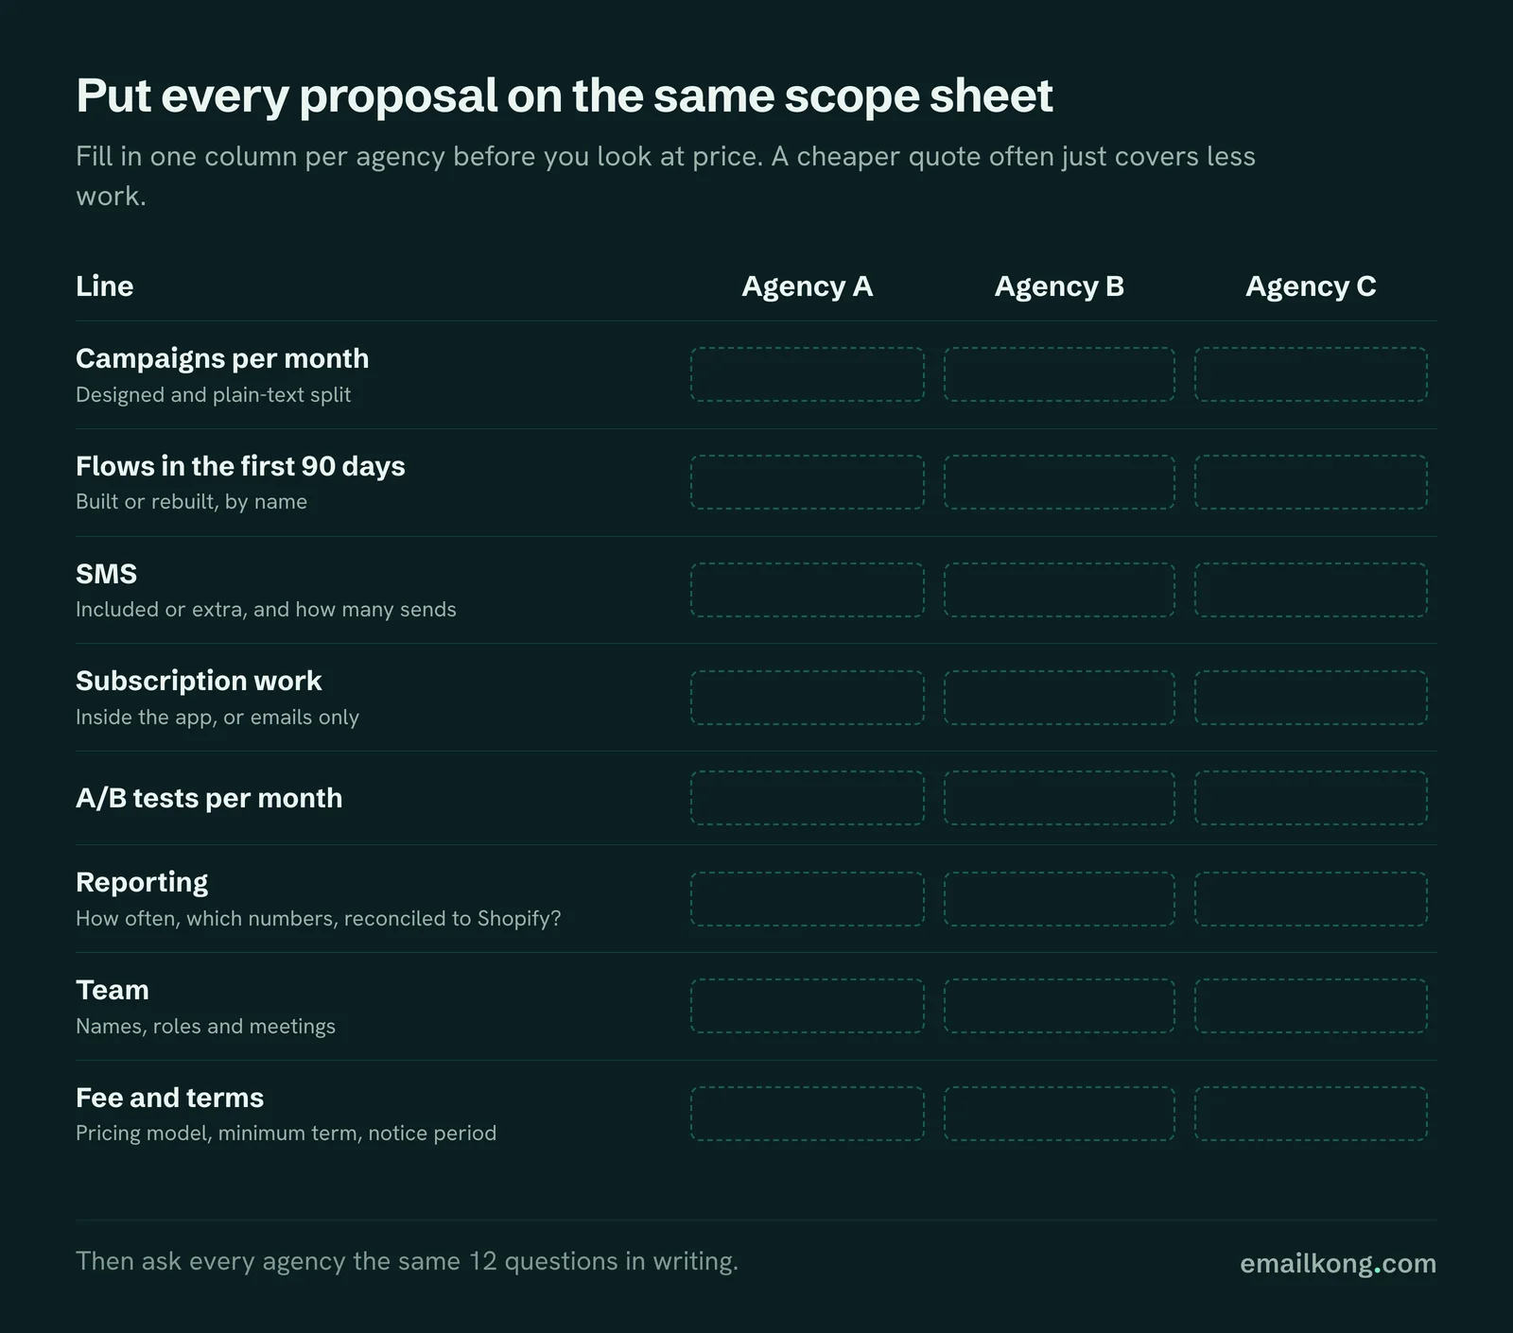Click 'Included or extra, and how many sends'

(266, 610)
